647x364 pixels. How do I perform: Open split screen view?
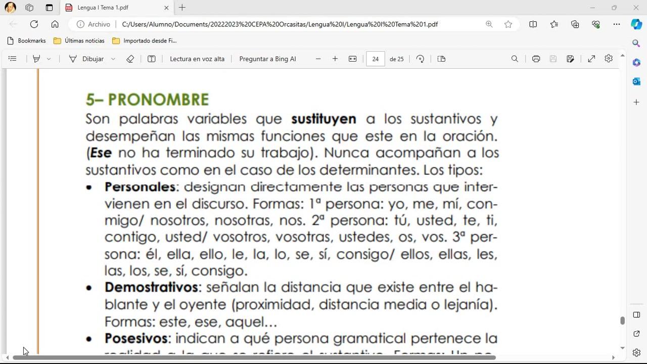533,24
